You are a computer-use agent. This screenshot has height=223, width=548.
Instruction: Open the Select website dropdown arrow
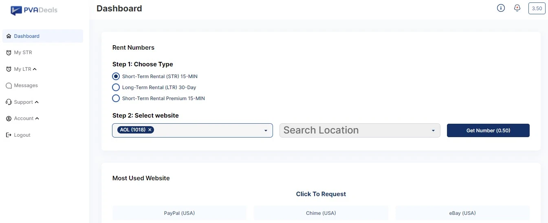click(266, 131)
